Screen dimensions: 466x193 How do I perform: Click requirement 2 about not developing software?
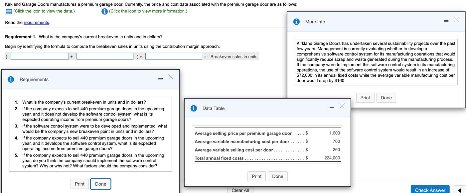[x=93, y=114]
